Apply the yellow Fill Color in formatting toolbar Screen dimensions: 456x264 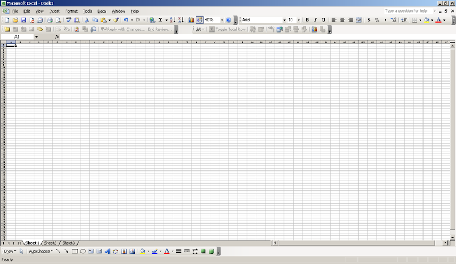pos(426,20)
